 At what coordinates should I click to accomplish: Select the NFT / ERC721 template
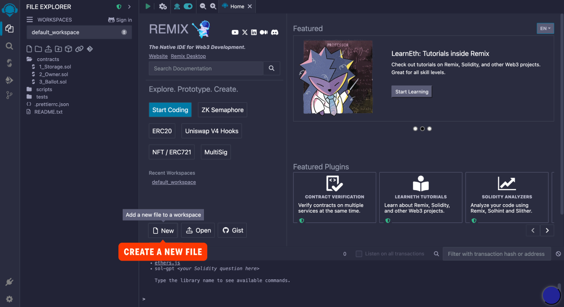(x=172, y=152)
